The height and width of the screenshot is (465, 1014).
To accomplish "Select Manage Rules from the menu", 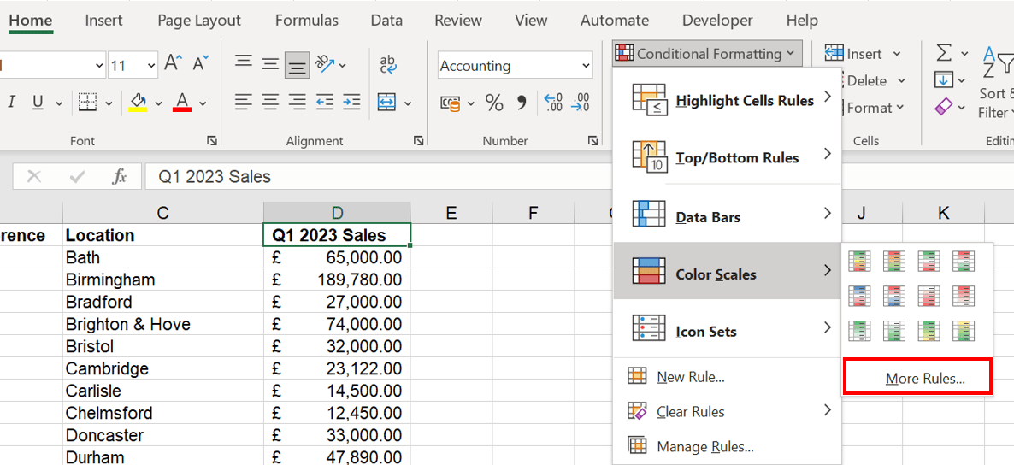I will (x=704, y=446).
